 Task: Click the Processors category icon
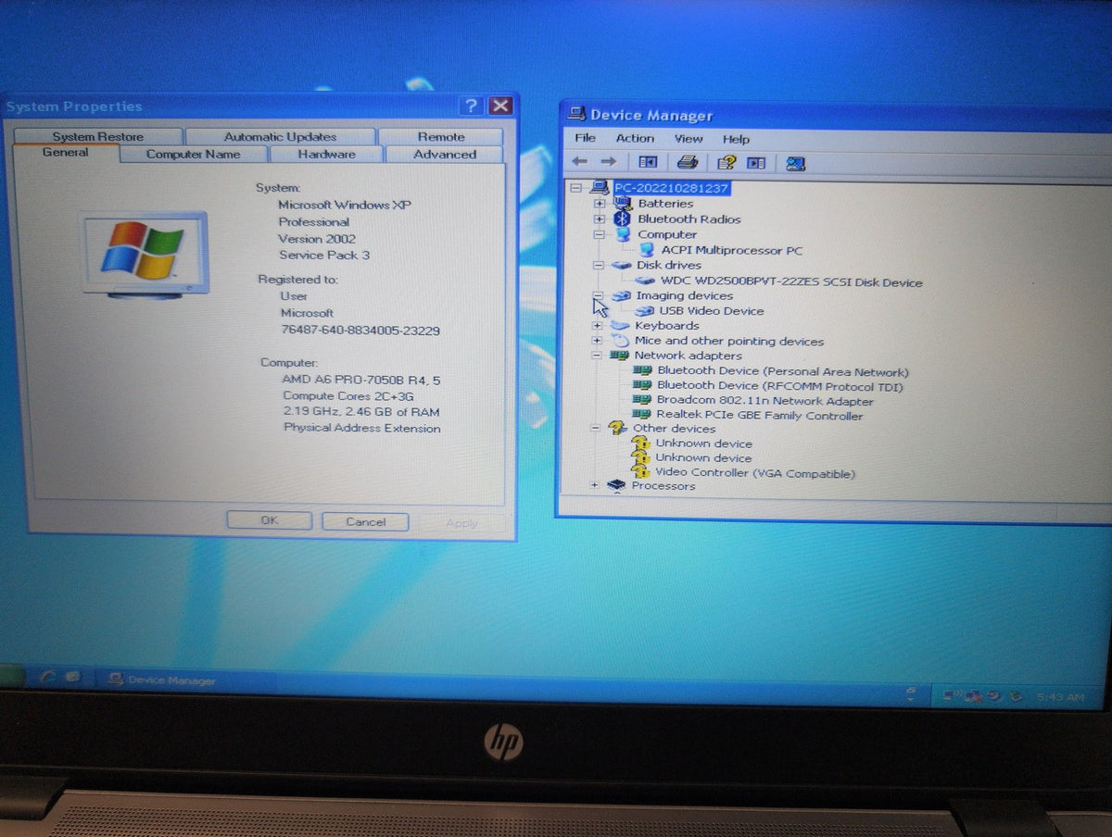[616, 485]
